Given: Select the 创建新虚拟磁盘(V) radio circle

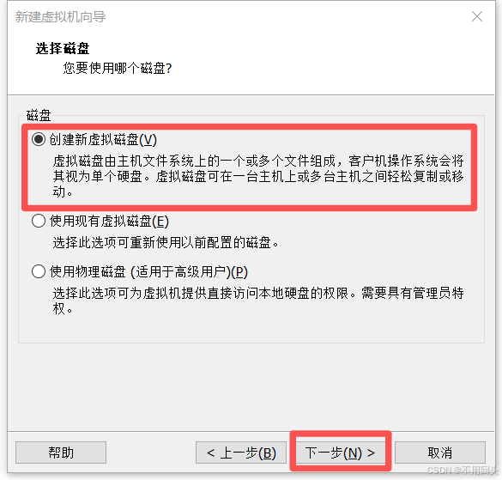Looking at the screenshot, I should 39,139.
